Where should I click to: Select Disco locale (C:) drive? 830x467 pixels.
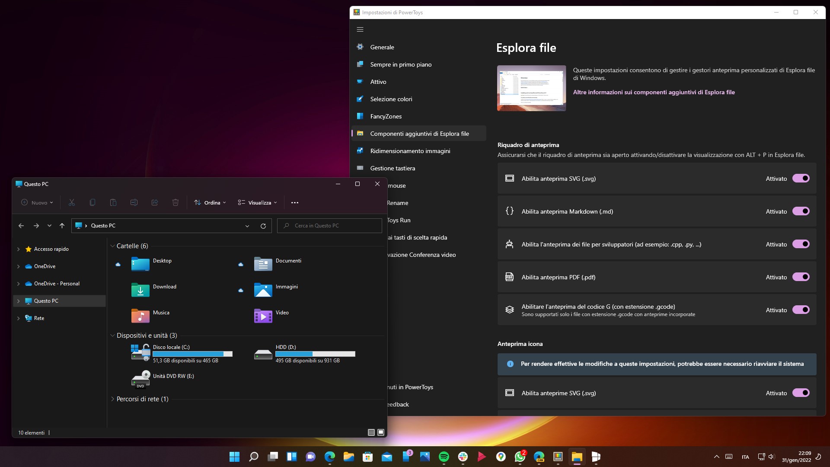pyautogui.click(x=182, y=353)
